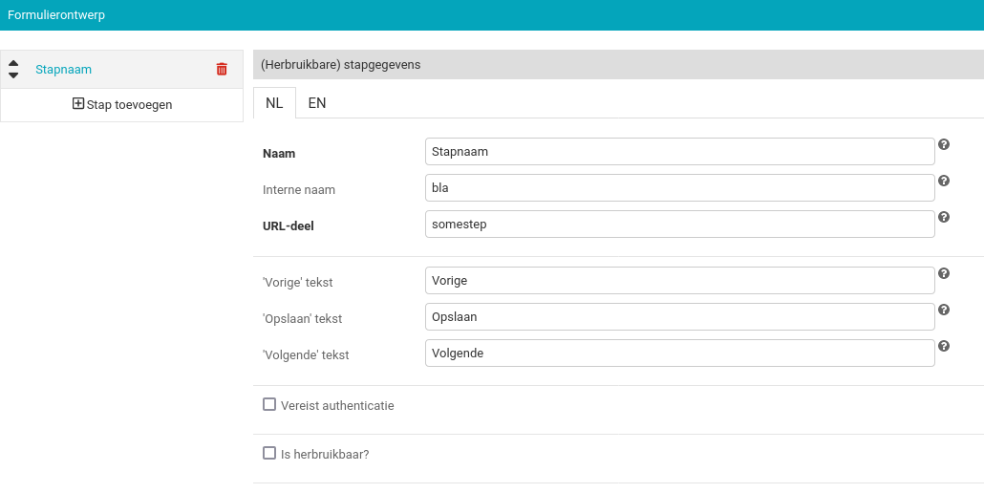984x493 pixels.
Task: Switch to the EN language tab
Action: pos(317,103)
